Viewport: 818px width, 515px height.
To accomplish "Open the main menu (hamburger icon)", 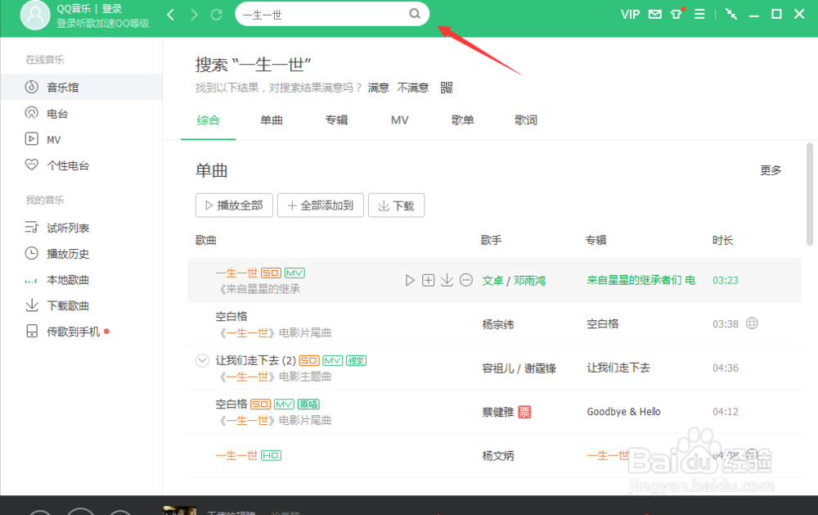I will [699, 14].
